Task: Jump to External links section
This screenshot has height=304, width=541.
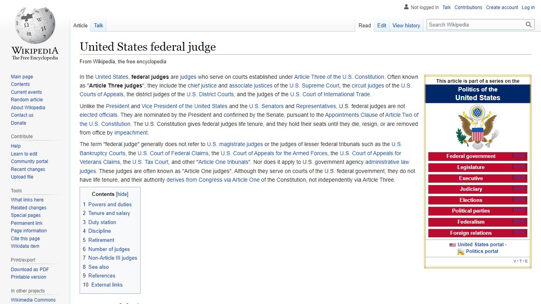Action: click(x=107, y=285)
